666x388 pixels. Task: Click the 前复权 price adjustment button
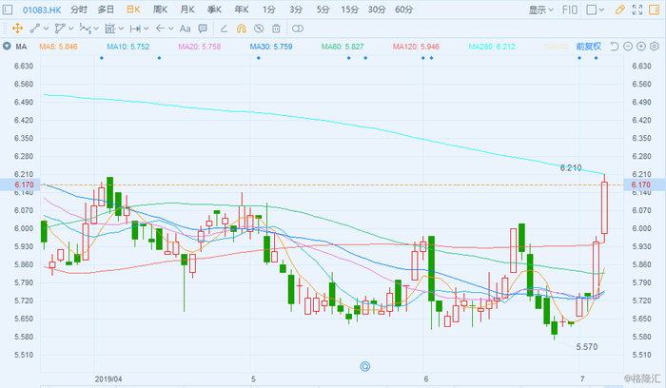point(589,47)
